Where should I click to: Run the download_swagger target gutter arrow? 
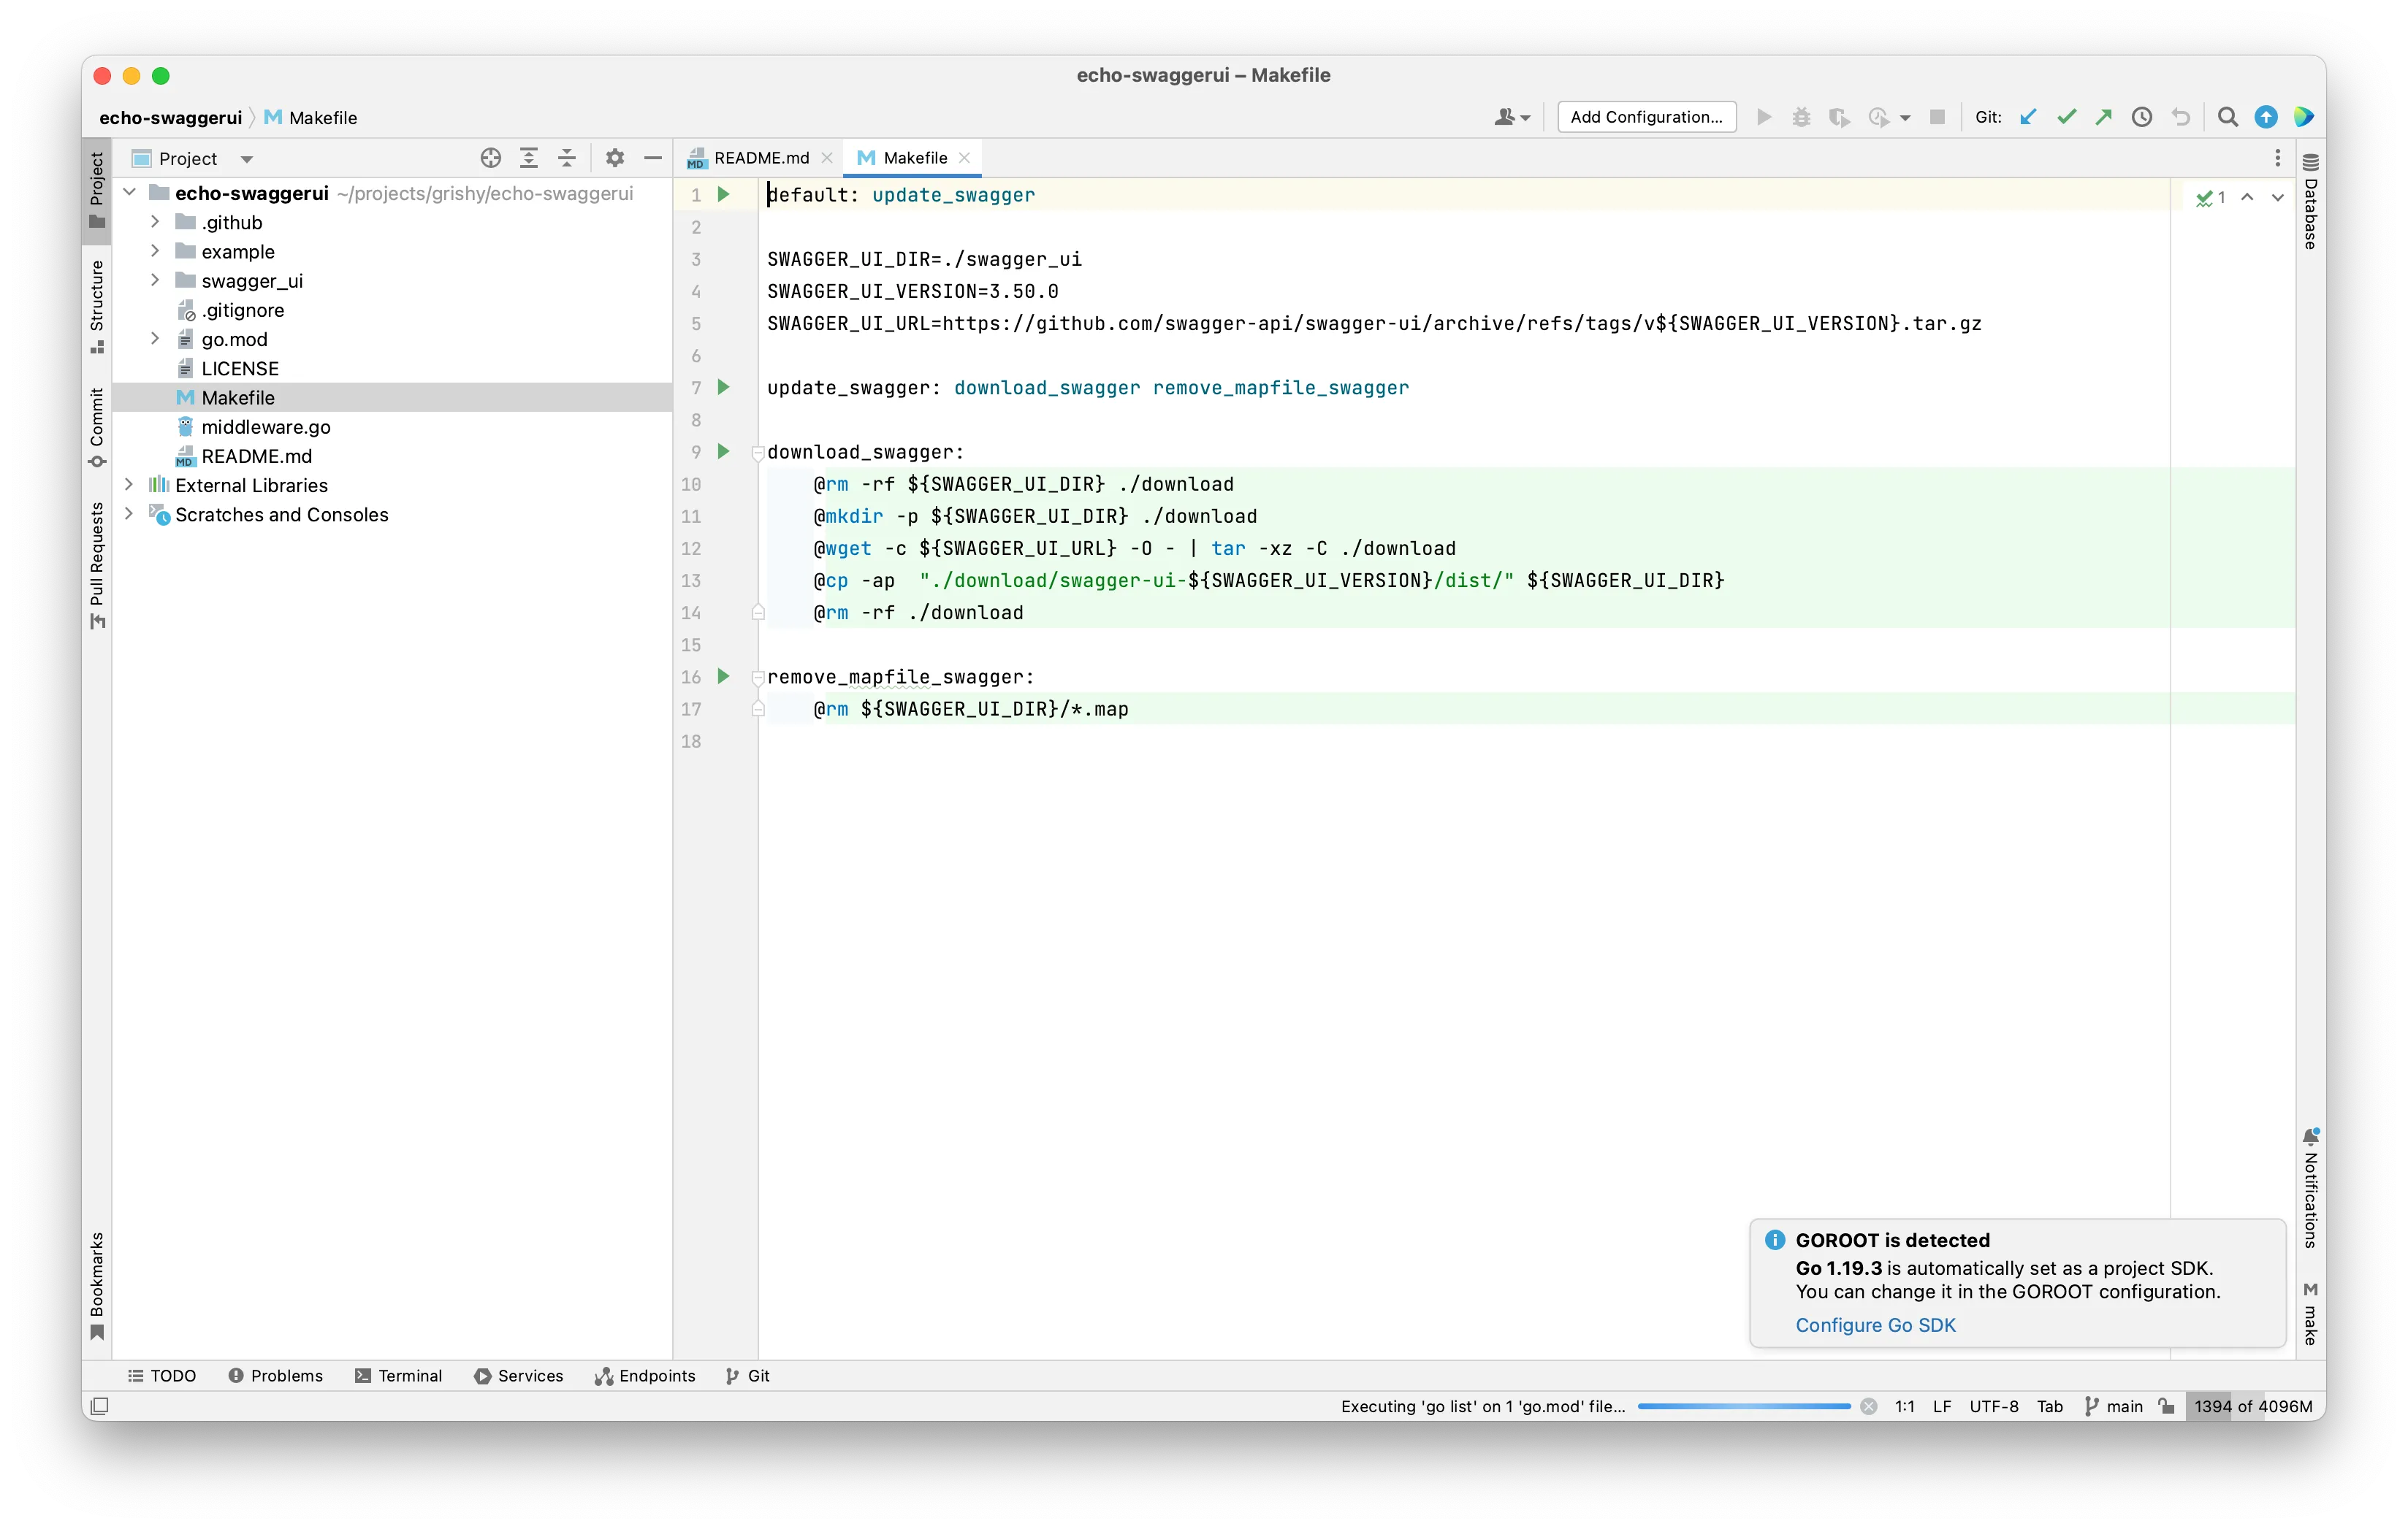[723, 452]
